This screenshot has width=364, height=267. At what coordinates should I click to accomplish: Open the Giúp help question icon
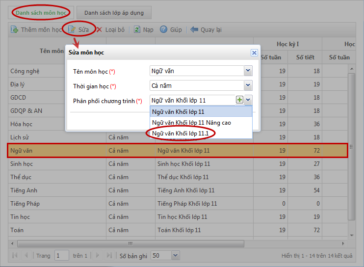(163, 29)
